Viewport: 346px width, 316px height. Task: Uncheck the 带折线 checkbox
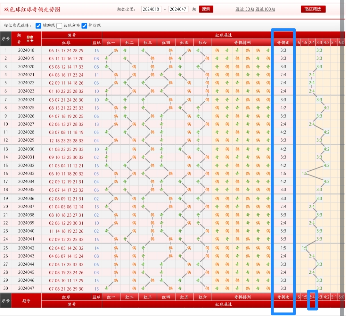click(84, 26)
